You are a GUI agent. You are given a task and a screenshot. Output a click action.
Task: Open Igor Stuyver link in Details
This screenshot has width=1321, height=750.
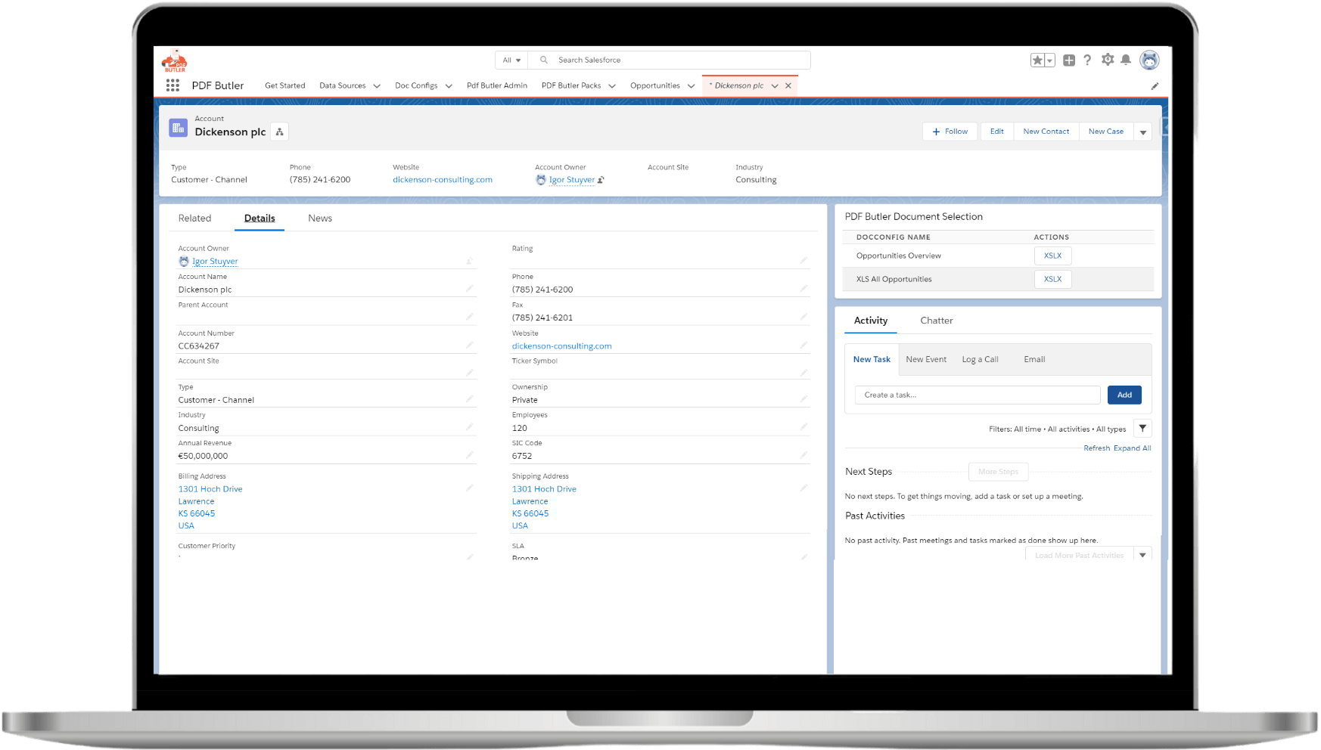pos(215,262)
